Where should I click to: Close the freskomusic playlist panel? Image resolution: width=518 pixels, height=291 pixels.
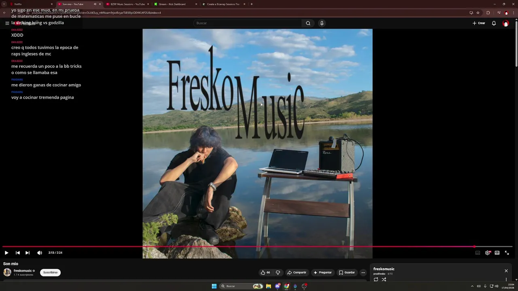coord(506,271)
